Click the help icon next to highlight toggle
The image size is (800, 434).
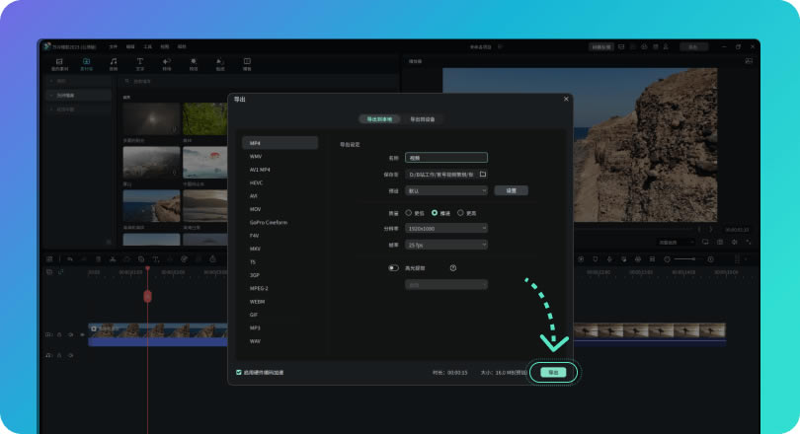point(453,267)
